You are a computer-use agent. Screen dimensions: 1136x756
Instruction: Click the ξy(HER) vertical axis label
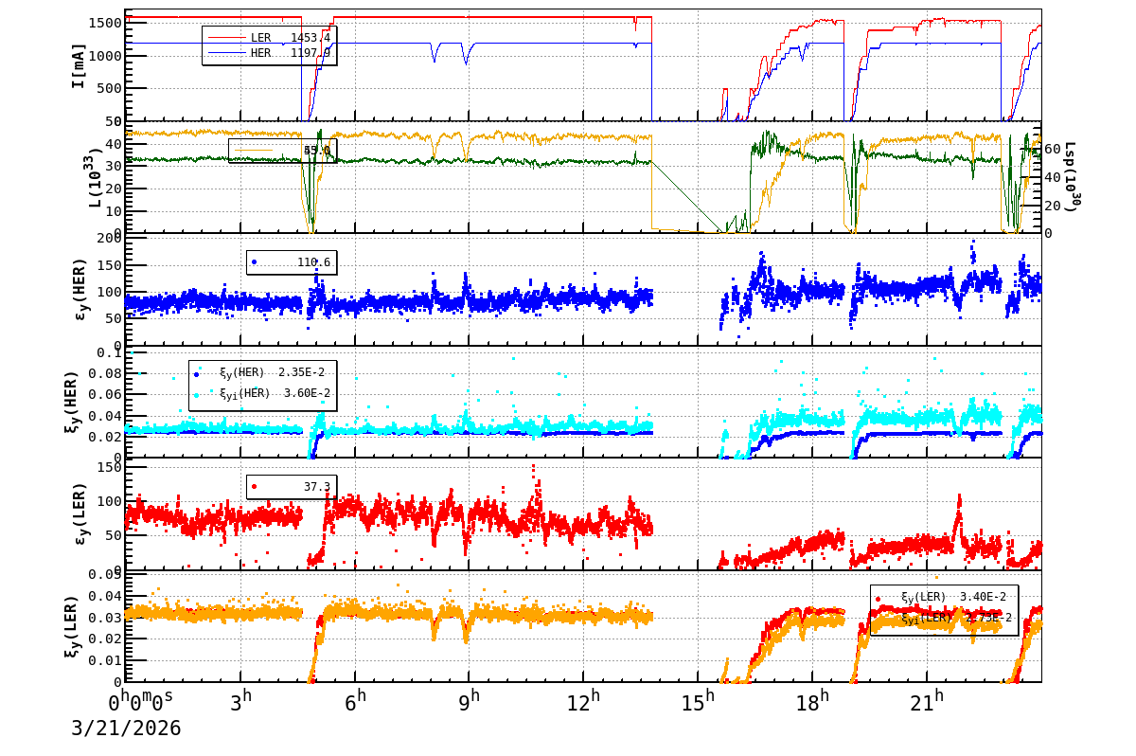72,401
